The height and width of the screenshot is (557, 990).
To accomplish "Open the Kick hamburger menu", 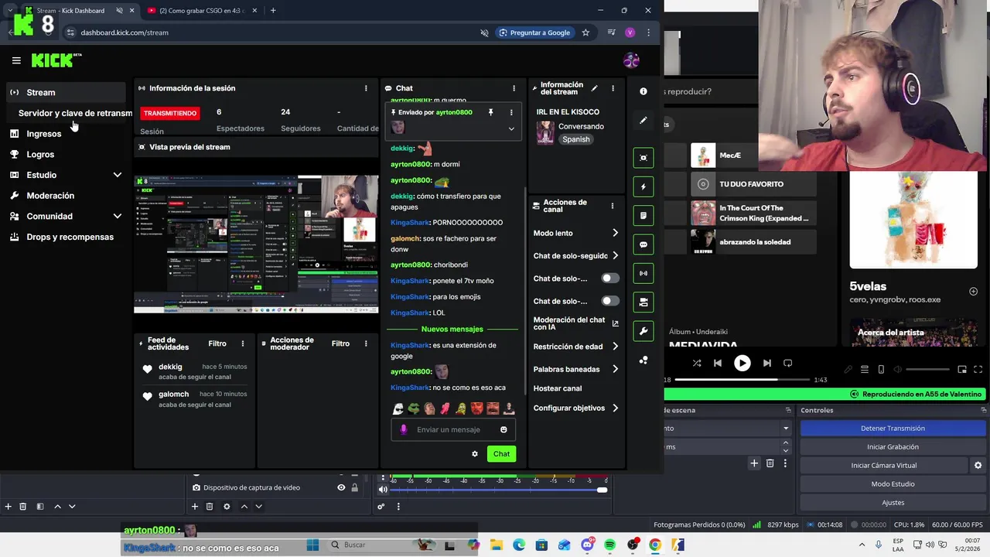I will [16, 60].
